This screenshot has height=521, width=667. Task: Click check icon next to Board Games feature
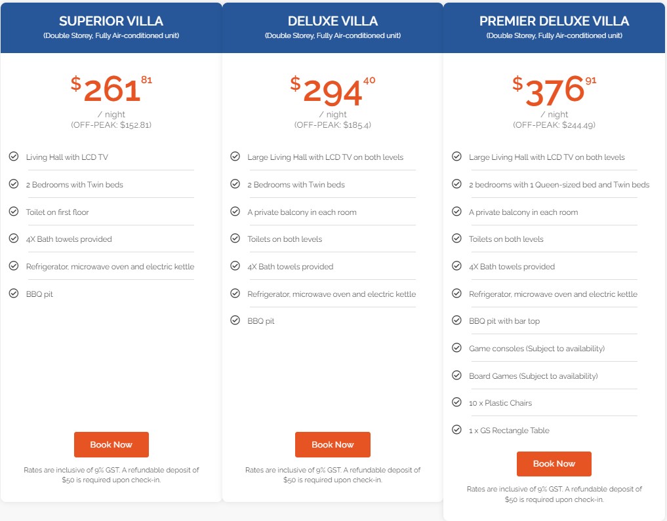(x=456, y=376)
